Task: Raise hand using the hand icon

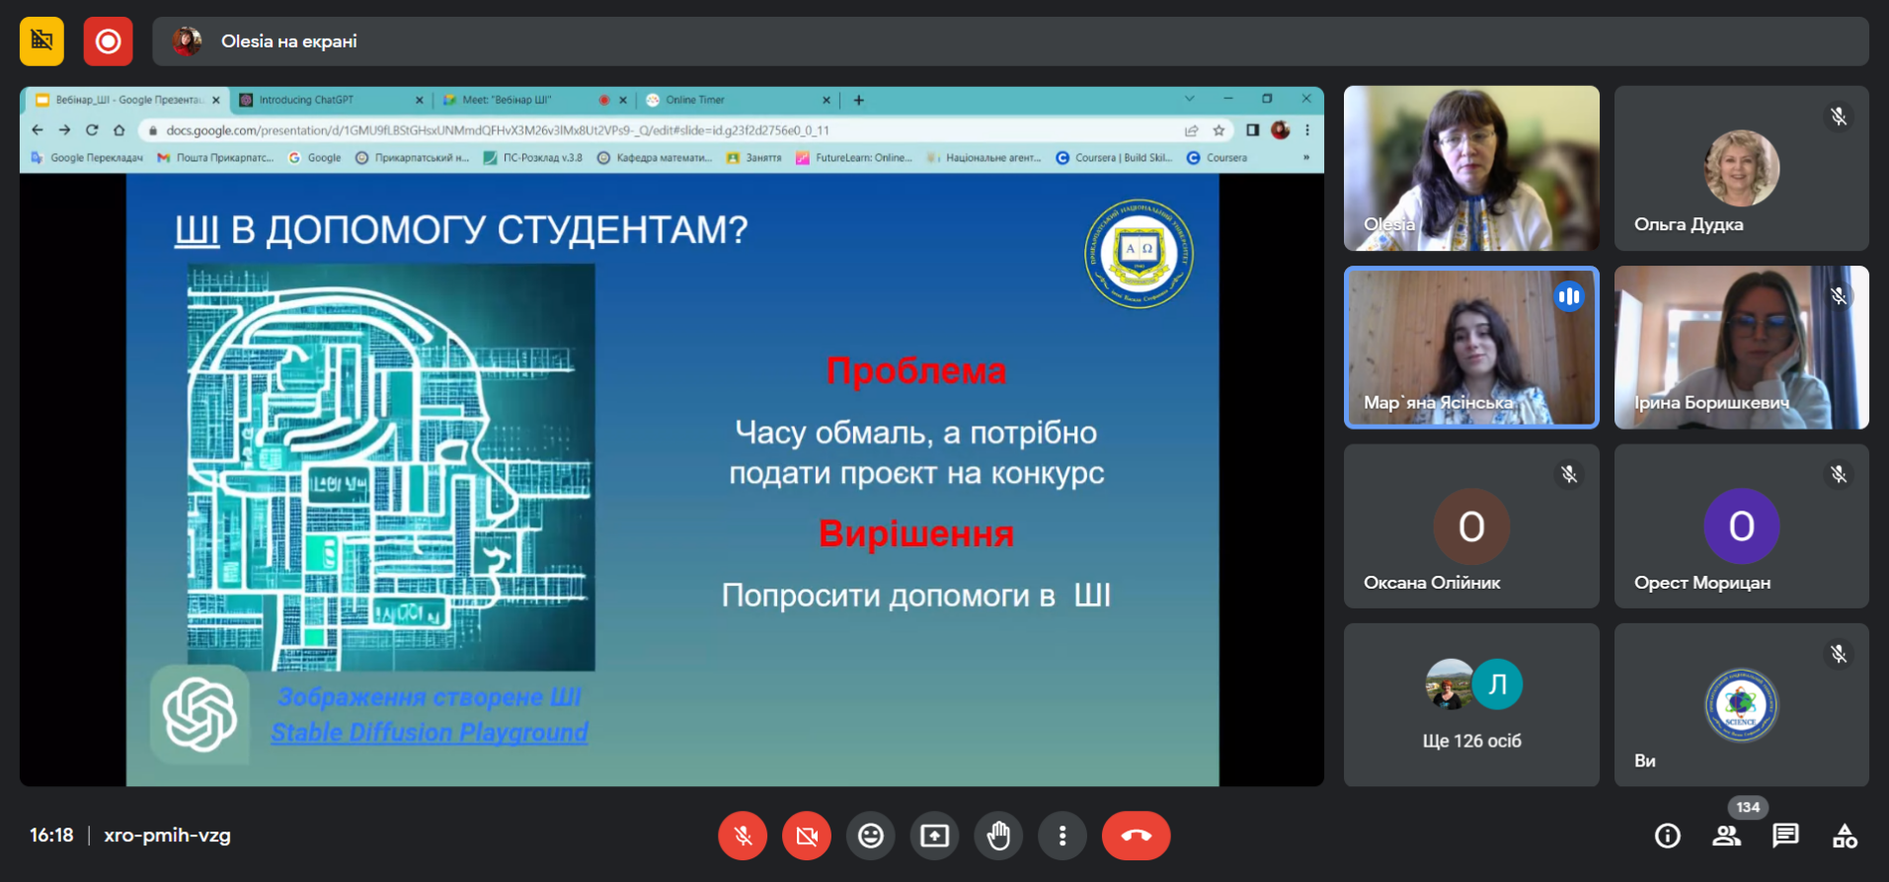Action: [998, 837]
